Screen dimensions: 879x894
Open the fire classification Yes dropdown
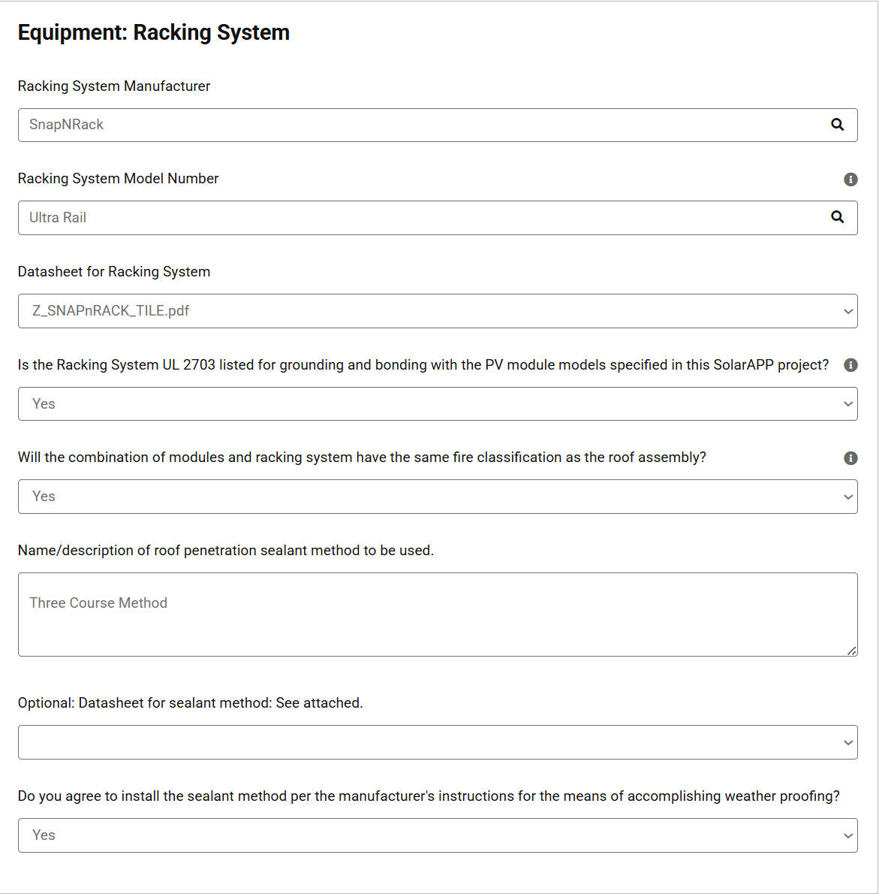click(438, 497)
